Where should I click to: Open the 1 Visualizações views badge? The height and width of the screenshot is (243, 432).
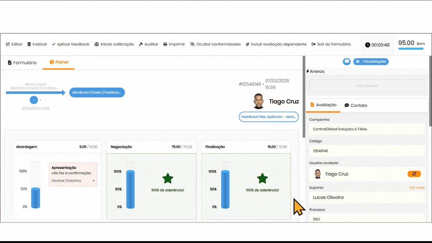point(371,61)
